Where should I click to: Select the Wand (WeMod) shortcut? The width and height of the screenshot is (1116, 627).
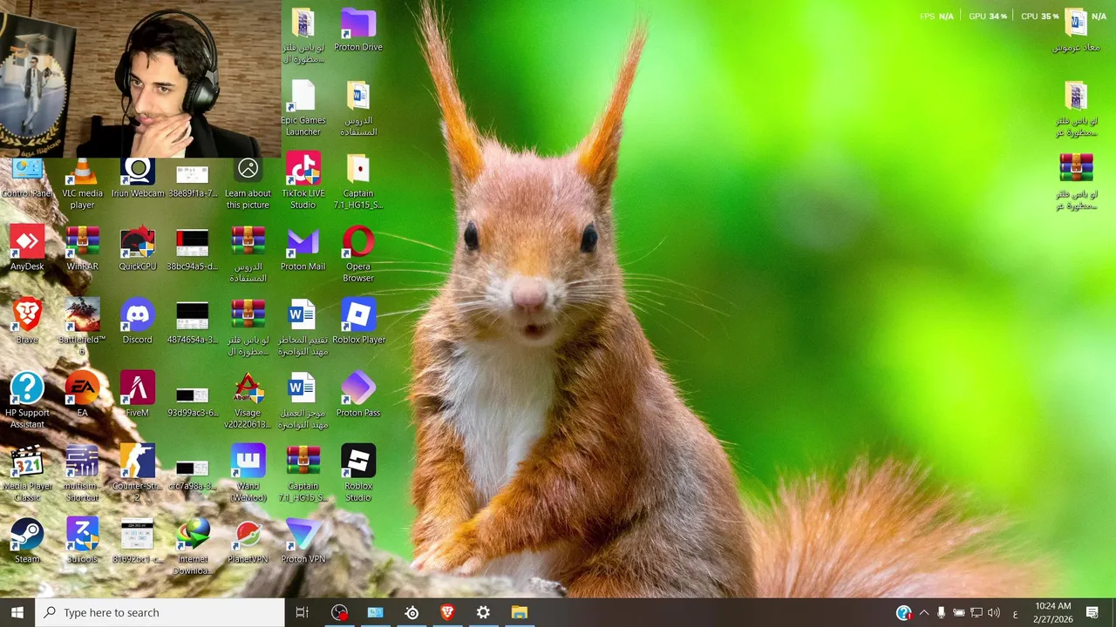tap(248, 474)
